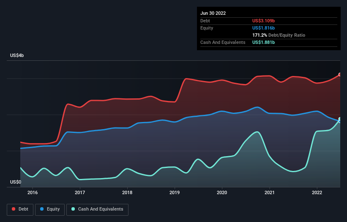
Task: Select the 2022 x-axis label
Action: [x=317, y=192]
